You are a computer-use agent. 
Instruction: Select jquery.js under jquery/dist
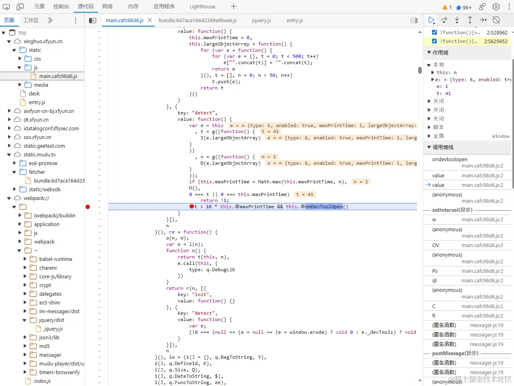pos(53,329)
